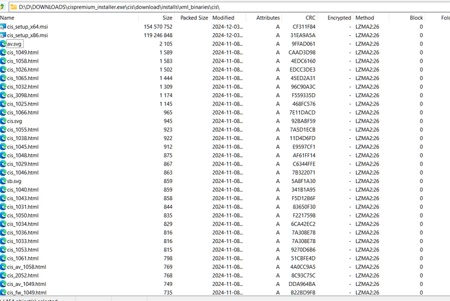
Task: Click the Edge icon beside cis_1034.html
Action: [x=3, y=224]
